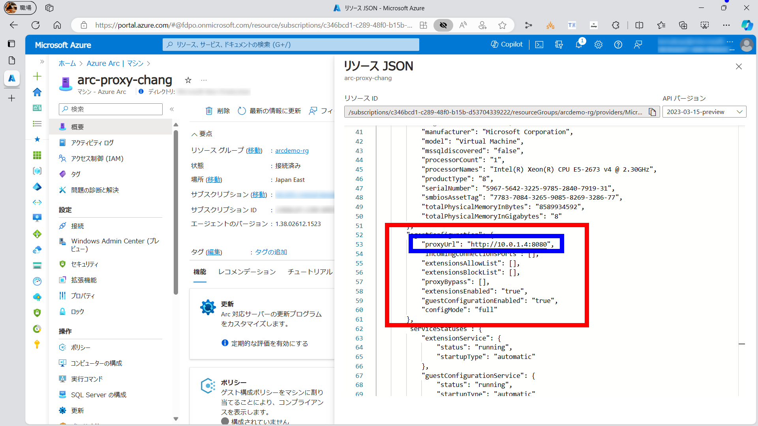Screen dimensions: 758x426
Task: Expand the Azure portal sidebar menu
Action: pos(42,62)
